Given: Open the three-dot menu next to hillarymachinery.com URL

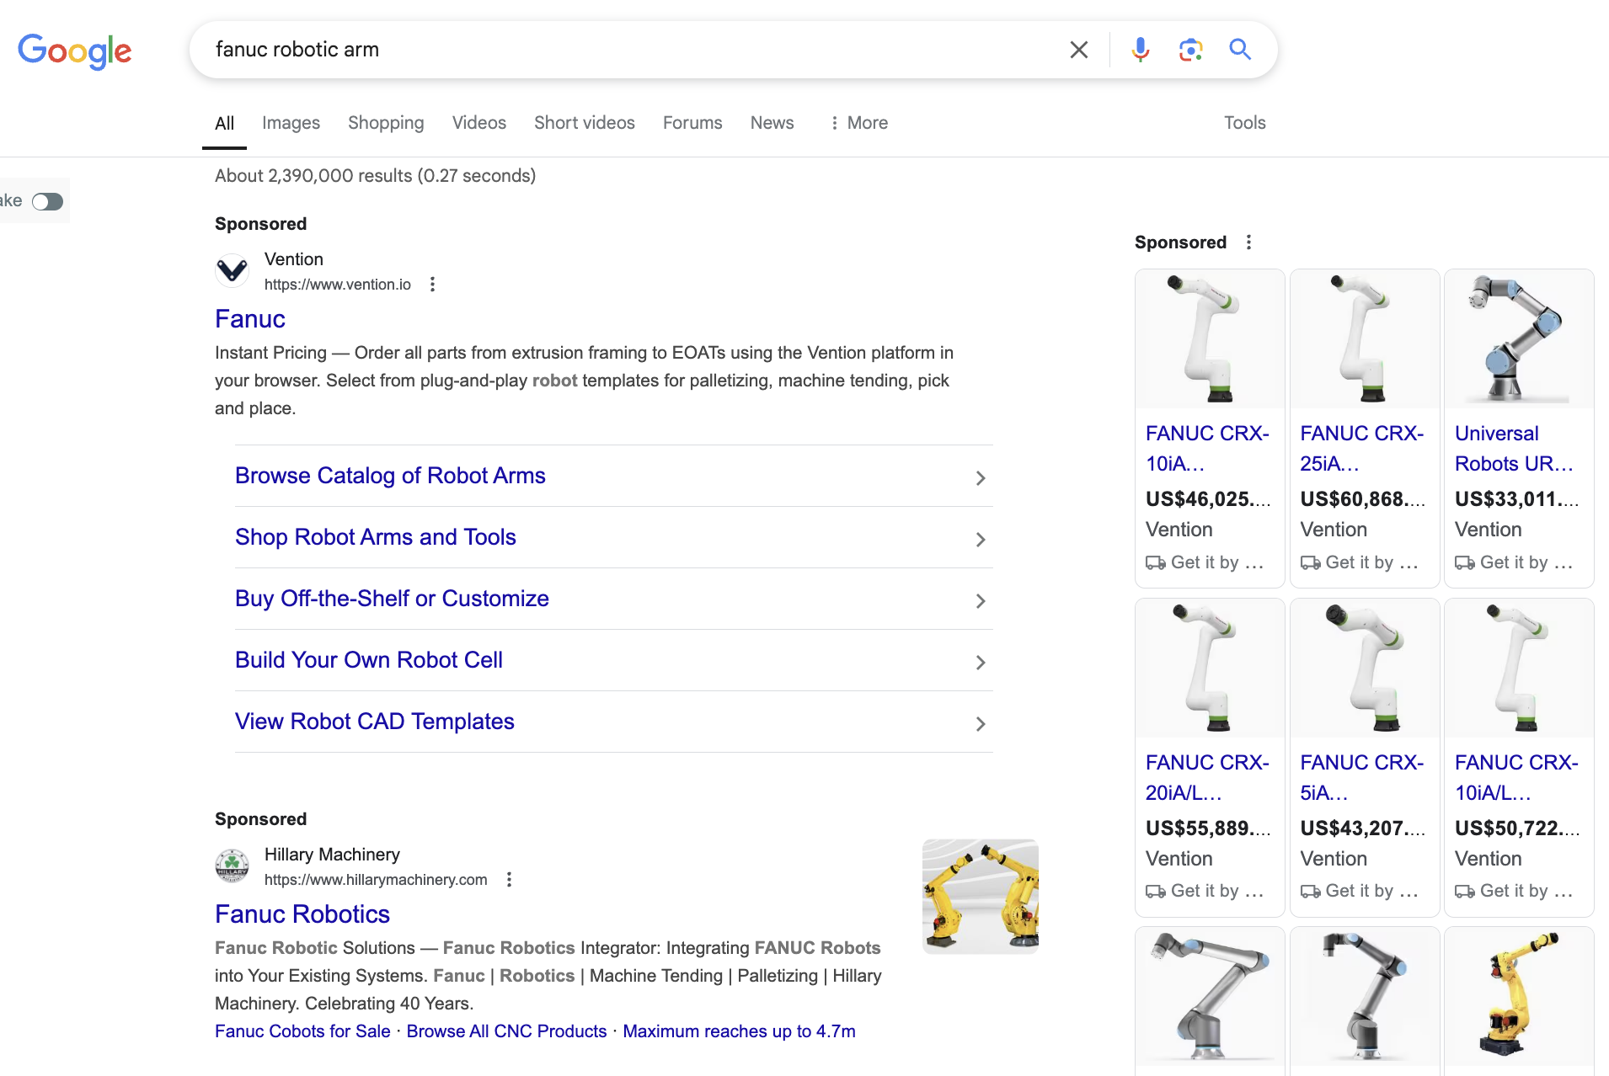Looking at the screenshot, I should click(509, 880).
